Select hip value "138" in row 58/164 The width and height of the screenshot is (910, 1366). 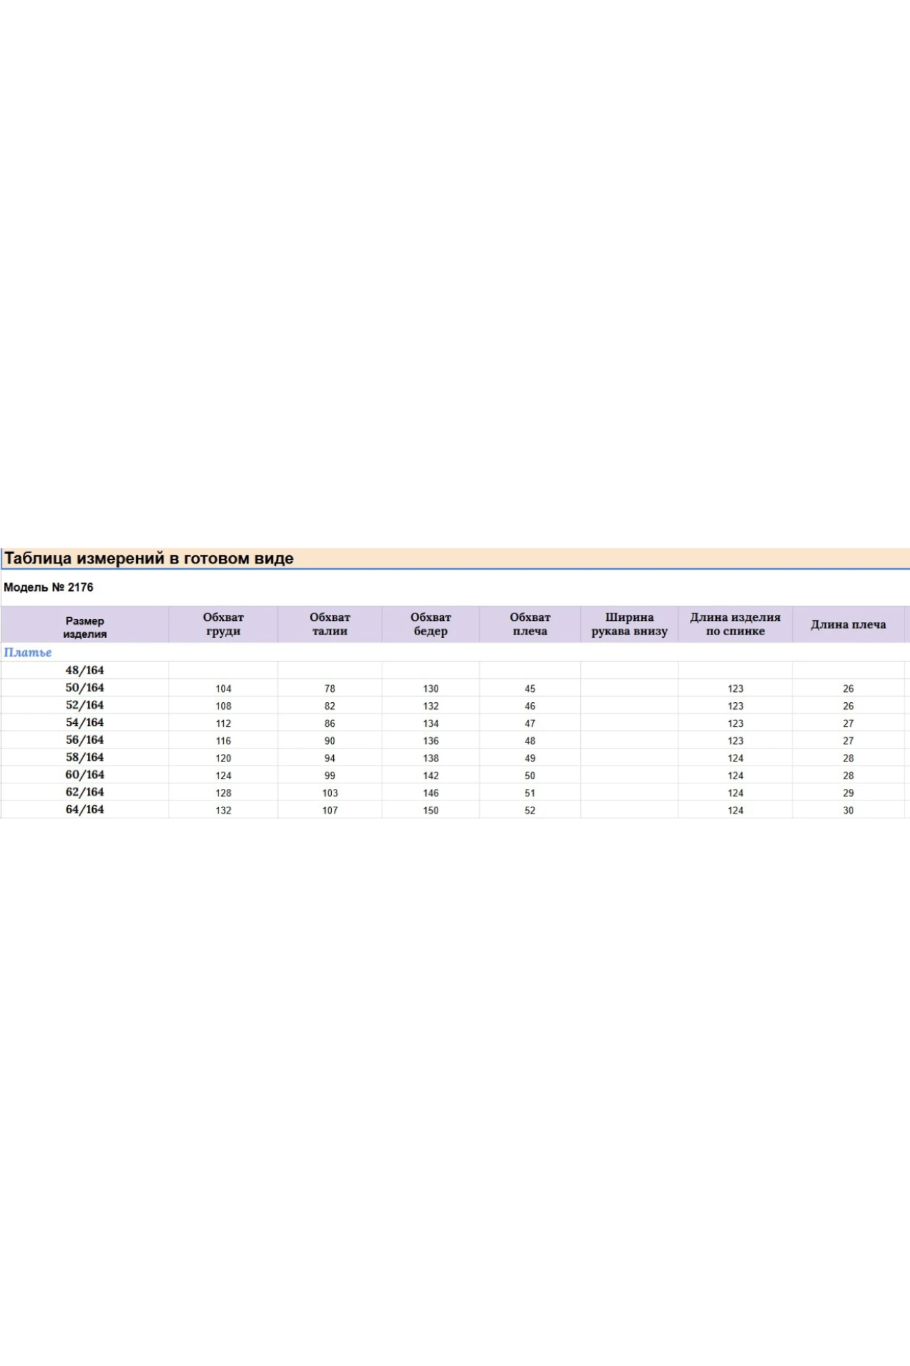pyautogui.click(x=431, y=759)
